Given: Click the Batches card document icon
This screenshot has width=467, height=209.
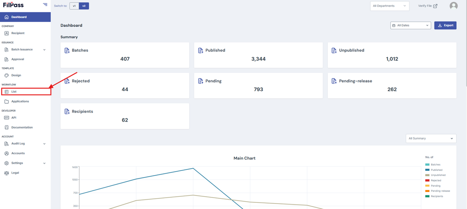Looking at the screenshot, I should tap(67, 51).
